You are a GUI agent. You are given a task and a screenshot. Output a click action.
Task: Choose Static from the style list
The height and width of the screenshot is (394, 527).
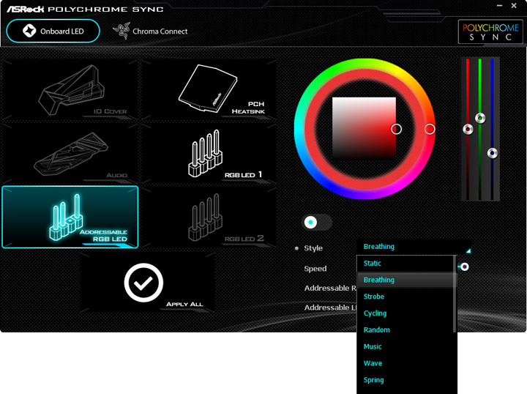[405, 263]
